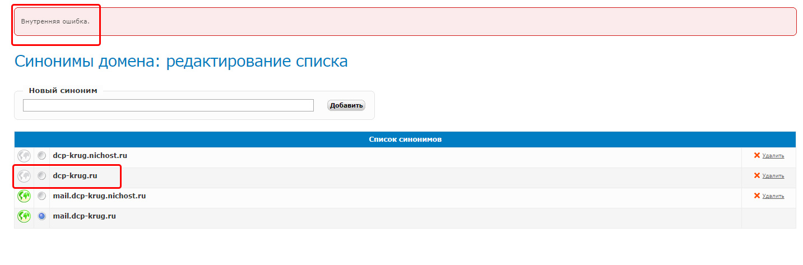Screen dimensions: 803x265
Task: Delete mail.dcp-krug.nichost.ru via Удалить link
Action: [x=773, y=196]
